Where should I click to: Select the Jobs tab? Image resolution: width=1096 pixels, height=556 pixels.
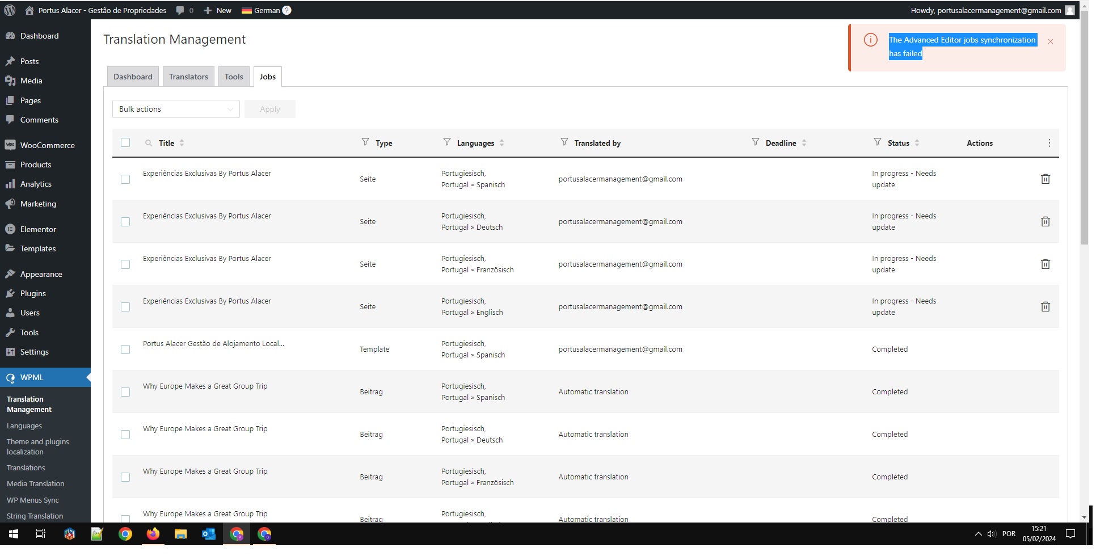click(268, 77)
